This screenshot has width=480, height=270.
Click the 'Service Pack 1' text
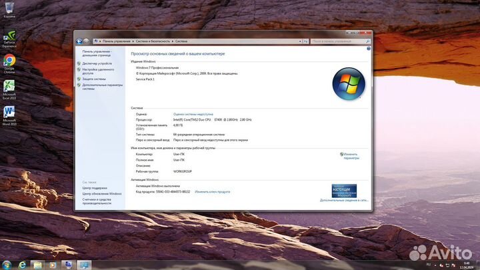(145, 79)
